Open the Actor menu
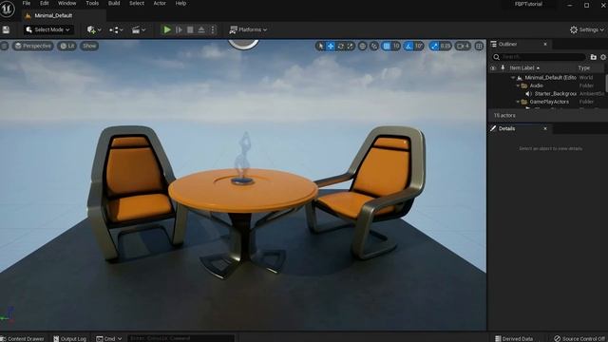This screenshot has width=608, height=342. [160, 4]
